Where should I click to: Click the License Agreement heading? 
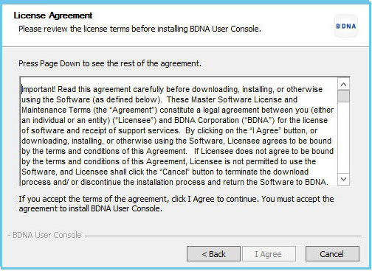coord(53,15)
